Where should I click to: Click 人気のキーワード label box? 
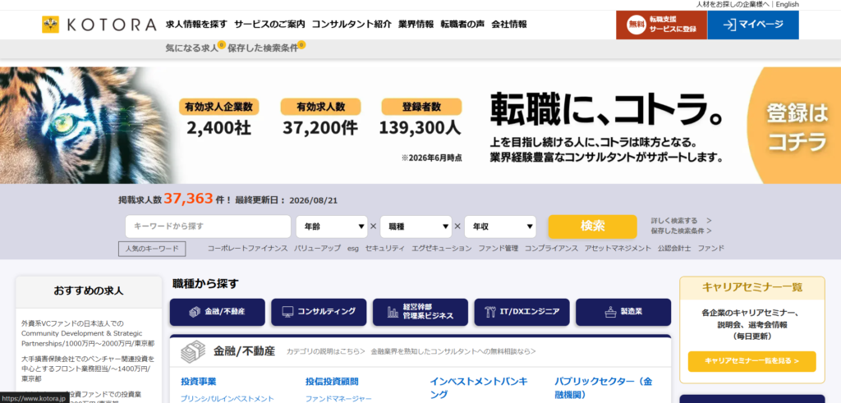point(152,249)
